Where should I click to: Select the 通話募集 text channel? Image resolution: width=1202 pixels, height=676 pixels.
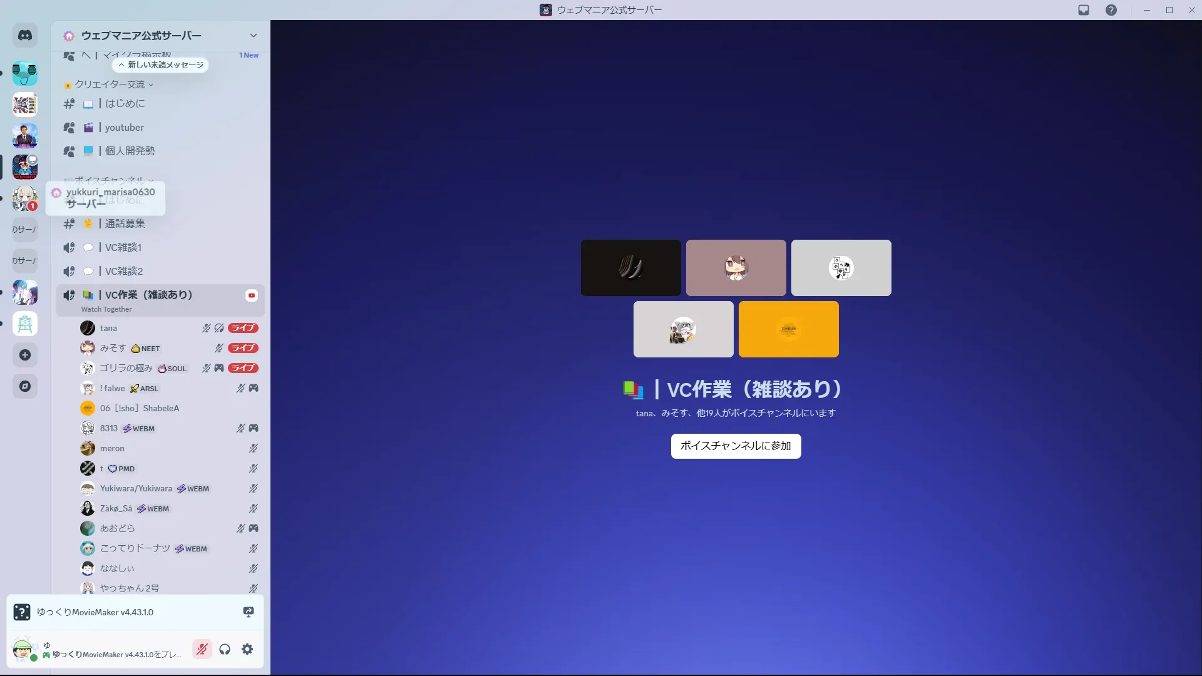tap(125, 223)
